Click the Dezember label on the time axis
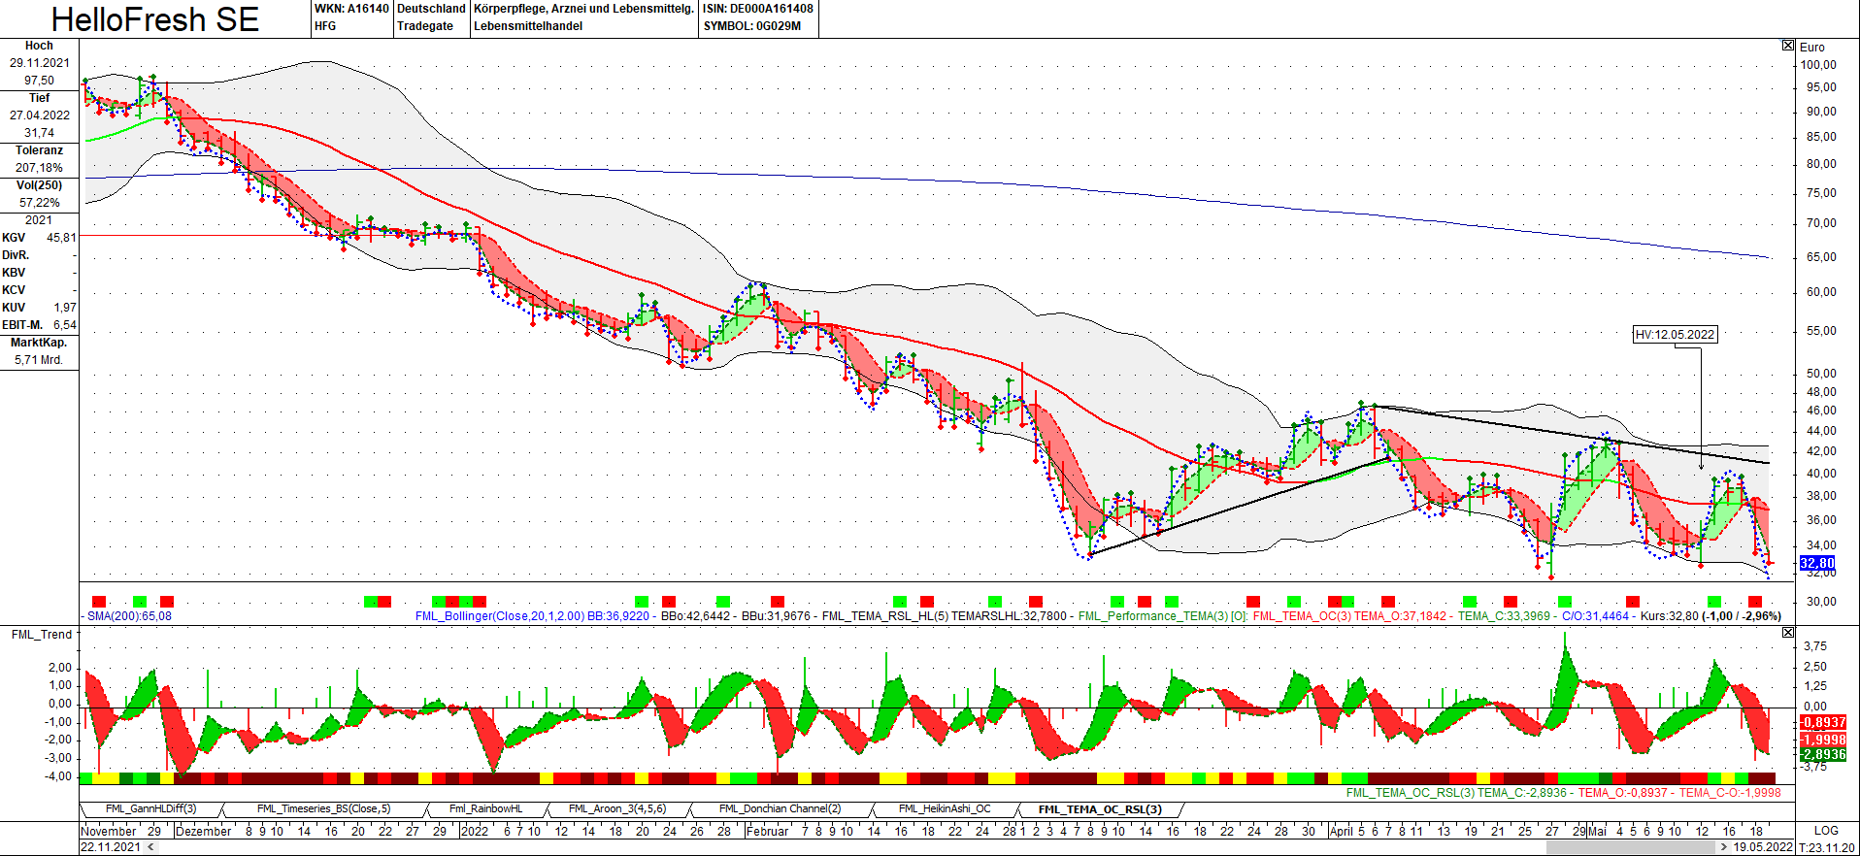This screenshot has height=856, width=1860. click(204, 832)
